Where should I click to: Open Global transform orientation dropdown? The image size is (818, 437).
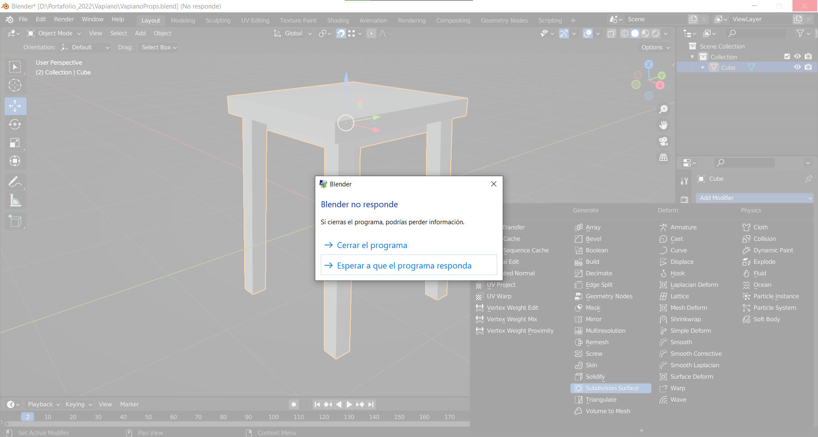[x=293, y=33]
